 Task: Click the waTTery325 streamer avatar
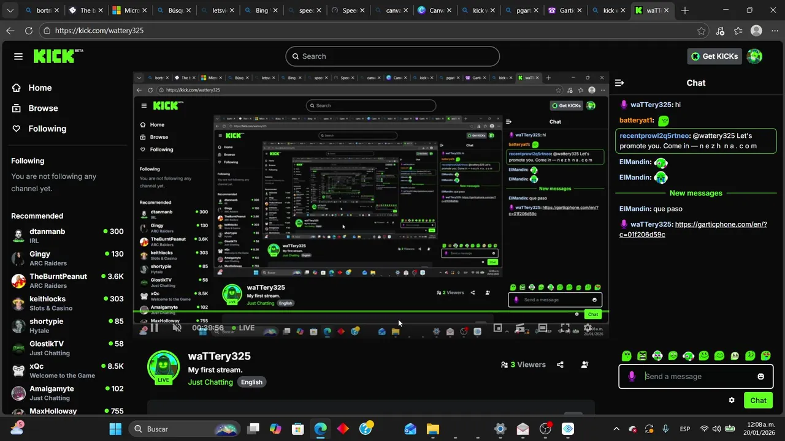[x=163, y=367]
